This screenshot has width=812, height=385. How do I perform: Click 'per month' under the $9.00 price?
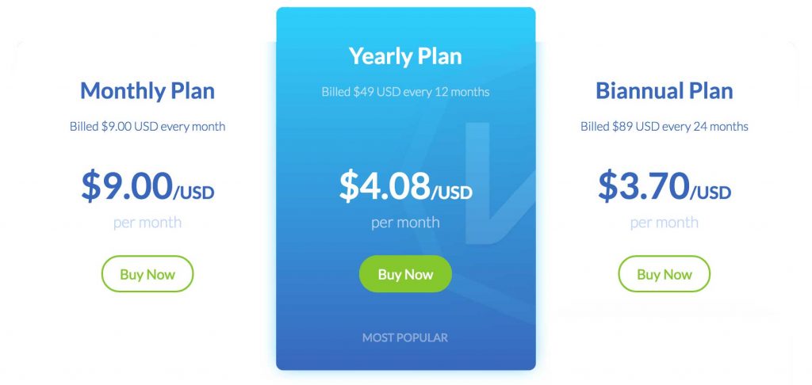147,223
